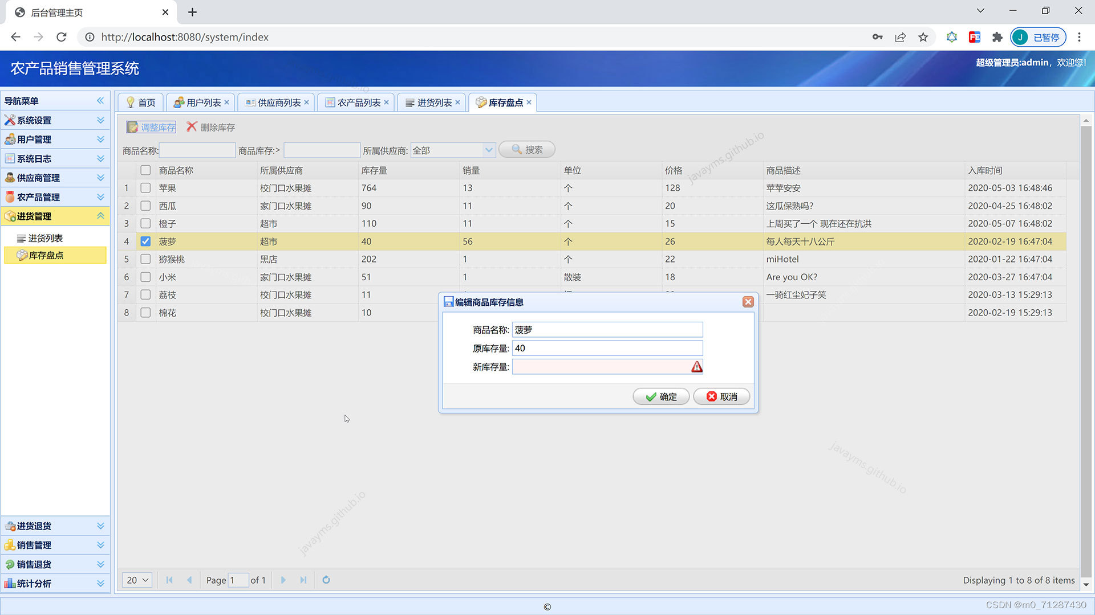The width and height of the screenshot is (1095, 615).
Task: Click the share icon in address bar
Action: click(900, 37)
